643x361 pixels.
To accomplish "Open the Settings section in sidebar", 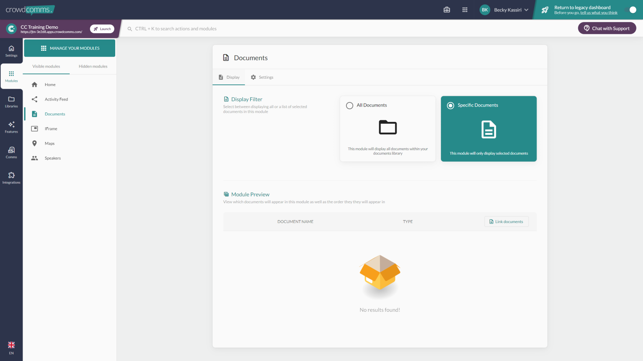I will 11,51.
